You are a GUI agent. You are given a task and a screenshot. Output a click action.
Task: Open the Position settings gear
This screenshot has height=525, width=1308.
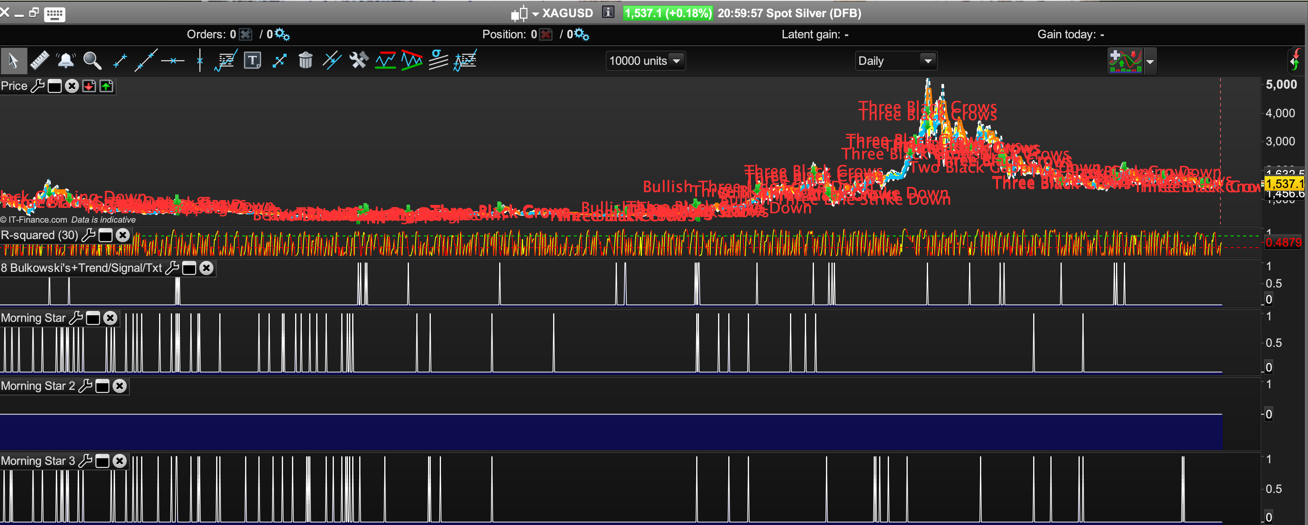581,34
